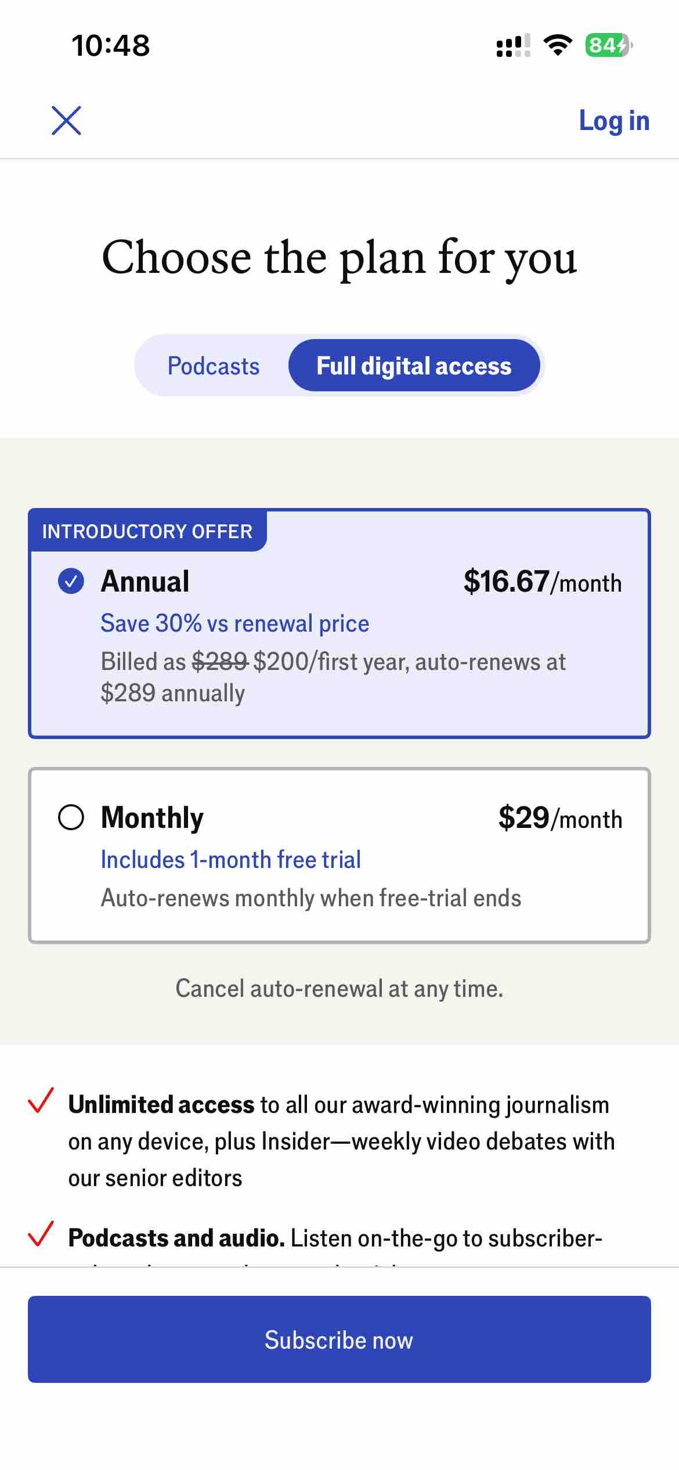Tap "Save 30% vs renewal price" text

coord(235,624)
